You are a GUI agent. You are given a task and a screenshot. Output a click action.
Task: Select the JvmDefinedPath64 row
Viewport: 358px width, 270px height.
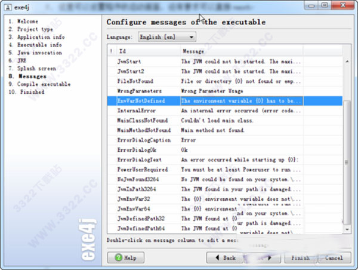tap(225, 229)
